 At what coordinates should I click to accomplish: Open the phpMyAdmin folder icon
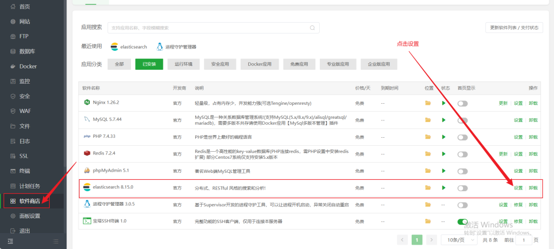[x=428, y=171]
